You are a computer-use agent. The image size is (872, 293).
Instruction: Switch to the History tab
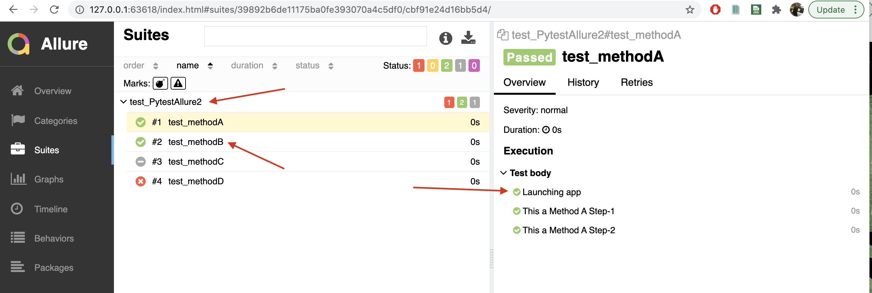click(583, 82)
